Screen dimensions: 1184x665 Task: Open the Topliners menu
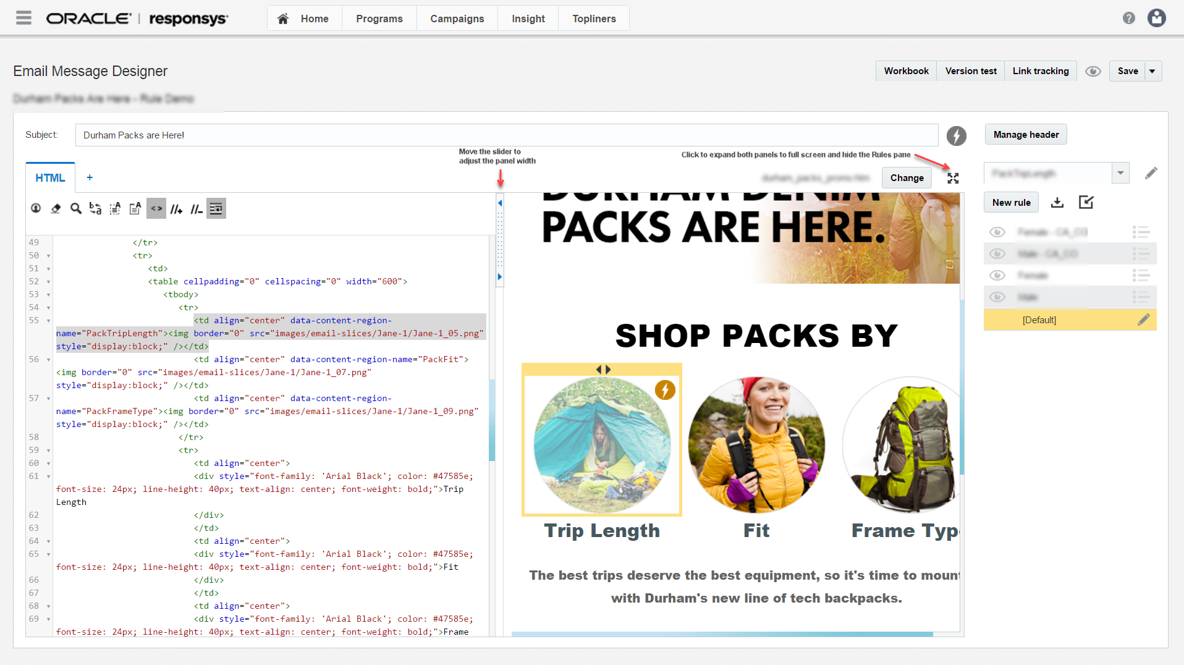(594, 19)
